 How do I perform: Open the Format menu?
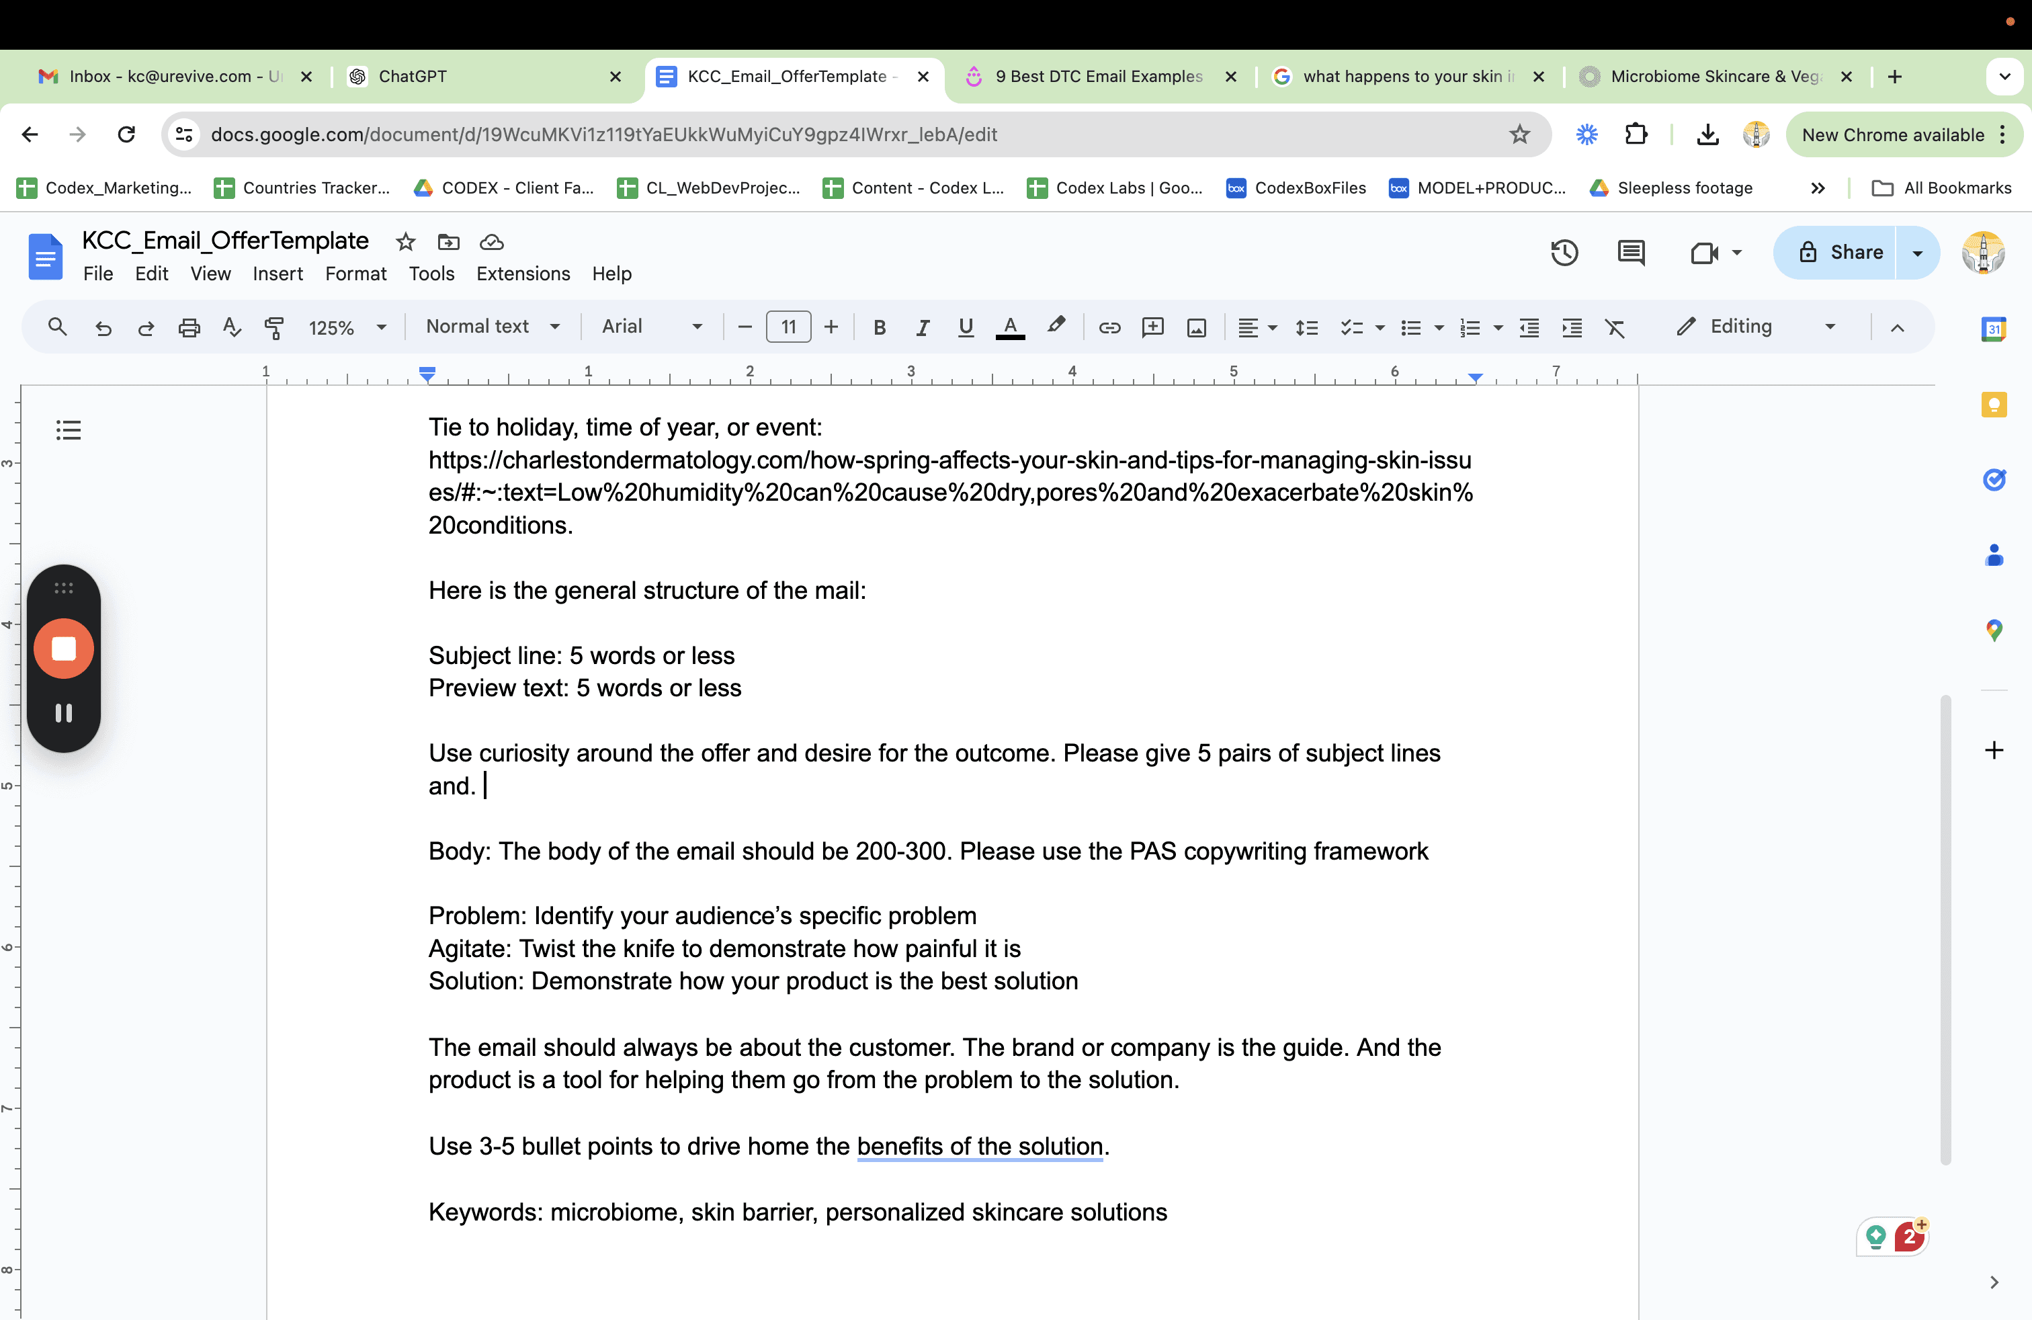pos(355,274)
